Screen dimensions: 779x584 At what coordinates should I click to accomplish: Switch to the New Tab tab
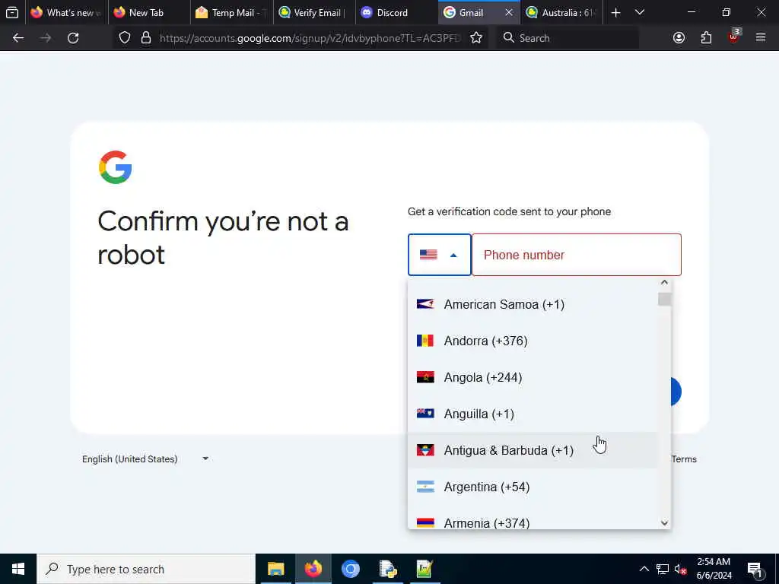pyautogui.click(x=148, y=13)
